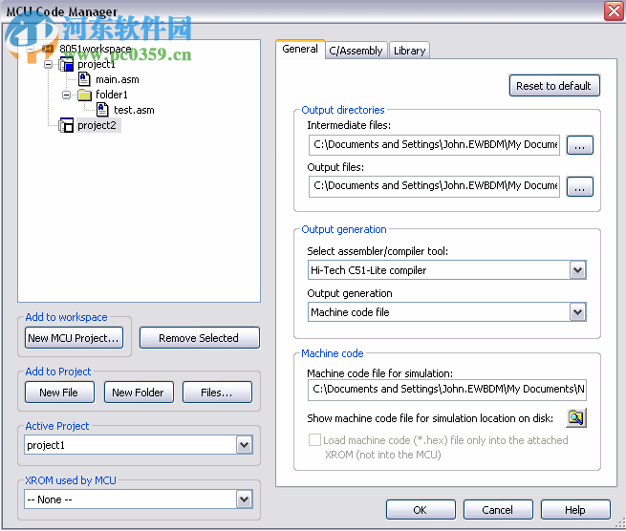Select project2 in the workspace tree
The height and width of the screenshot is (531, 626).
97,125
